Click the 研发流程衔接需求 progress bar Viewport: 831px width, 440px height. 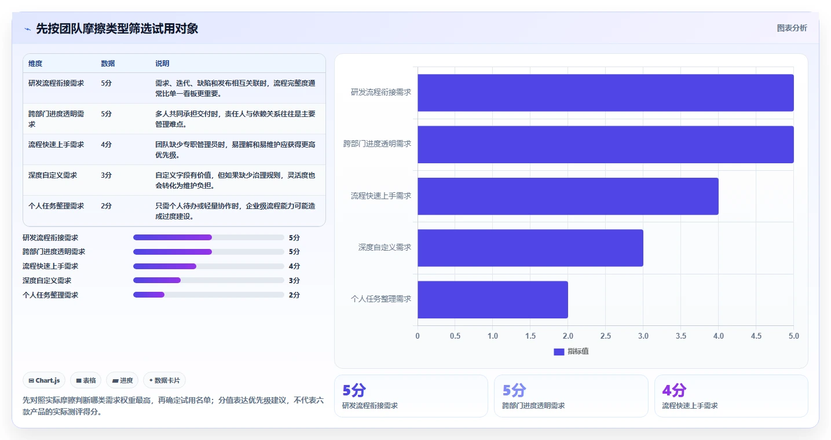tap(208, 237)
